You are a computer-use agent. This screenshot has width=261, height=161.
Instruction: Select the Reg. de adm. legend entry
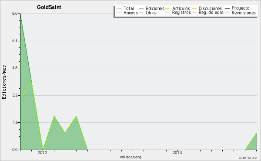click(211, 13)
